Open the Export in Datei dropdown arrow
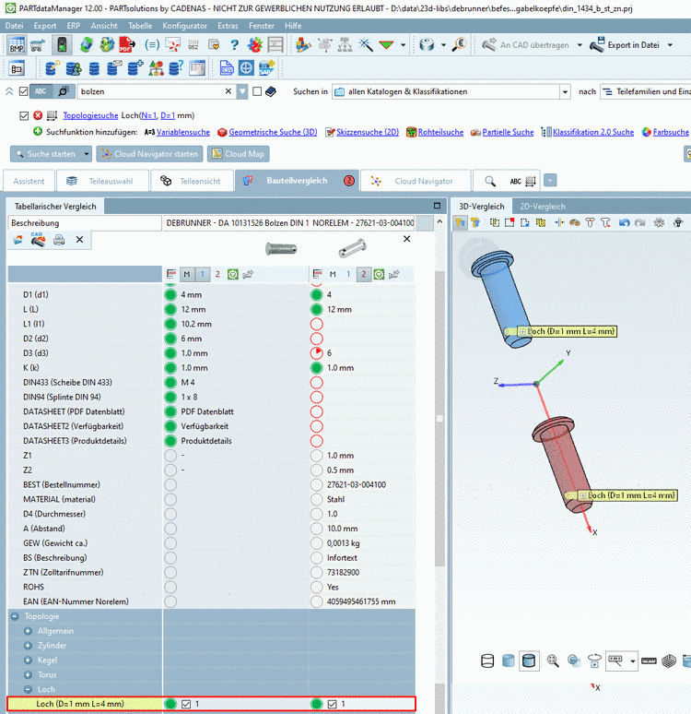The height and width of the screenshot is (714, 691). pos(670,45)
